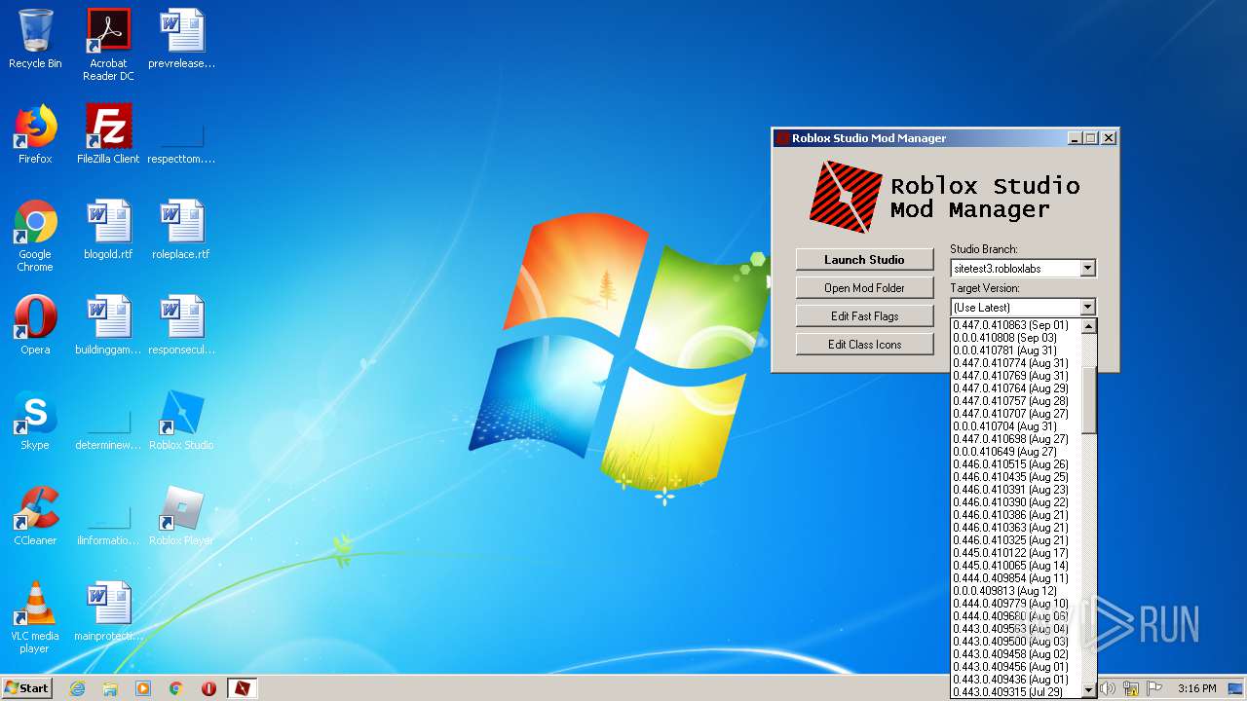Screen dimensions: 1247x701
Task: Select the Skype desktop shortcut
Action: coord(35,421)
